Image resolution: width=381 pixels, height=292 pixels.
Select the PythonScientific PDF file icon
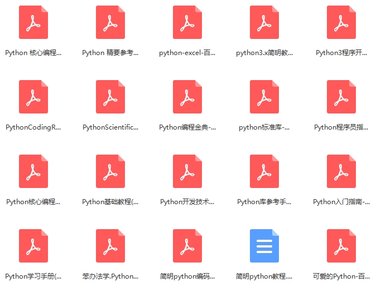(110, 97)
